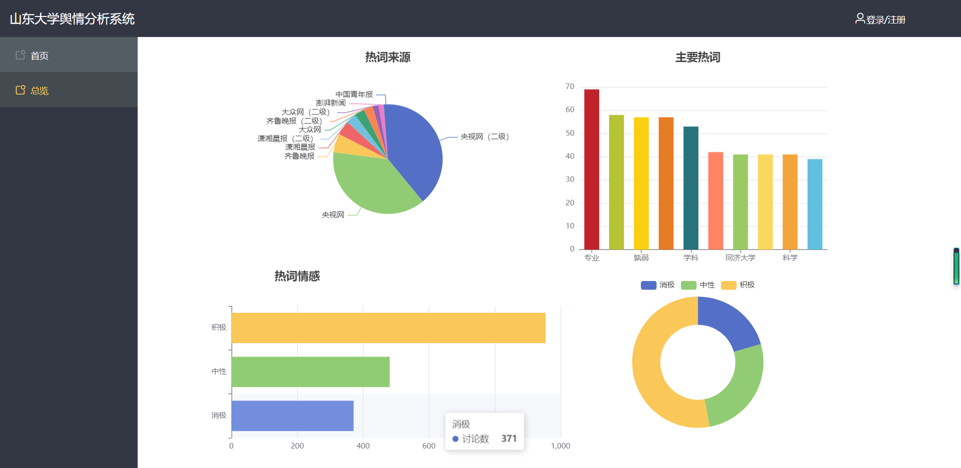
Task: Click the 讨论数 371 tooltip
Action: coord(485,431)
